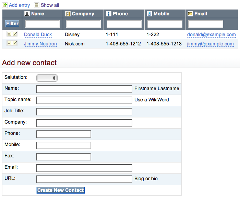Click edit pencil icon for Donald Duck
Screen dimensions: 240x198
click(x=15, y=34)
